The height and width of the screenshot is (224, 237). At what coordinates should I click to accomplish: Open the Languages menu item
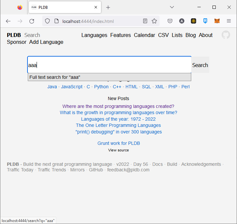point(94,35)
